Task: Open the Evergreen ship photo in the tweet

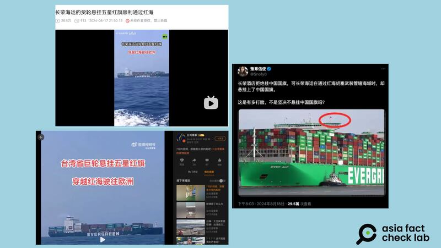Action: (x=311, y=152)
